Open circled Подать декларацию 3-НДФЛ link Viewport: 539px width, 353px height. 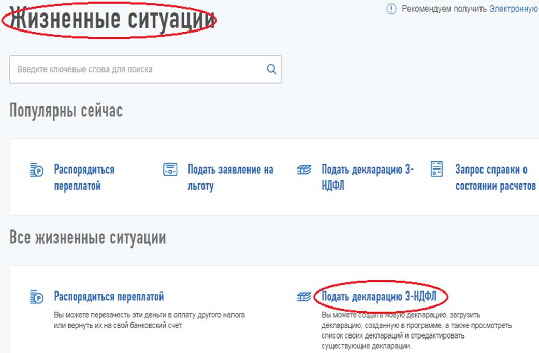coord(379,296)
